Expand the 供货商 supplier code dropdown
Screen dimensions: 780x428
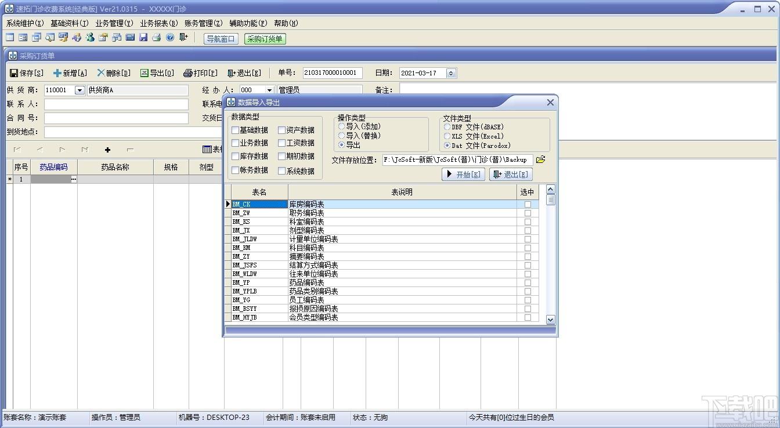(80, 90)
